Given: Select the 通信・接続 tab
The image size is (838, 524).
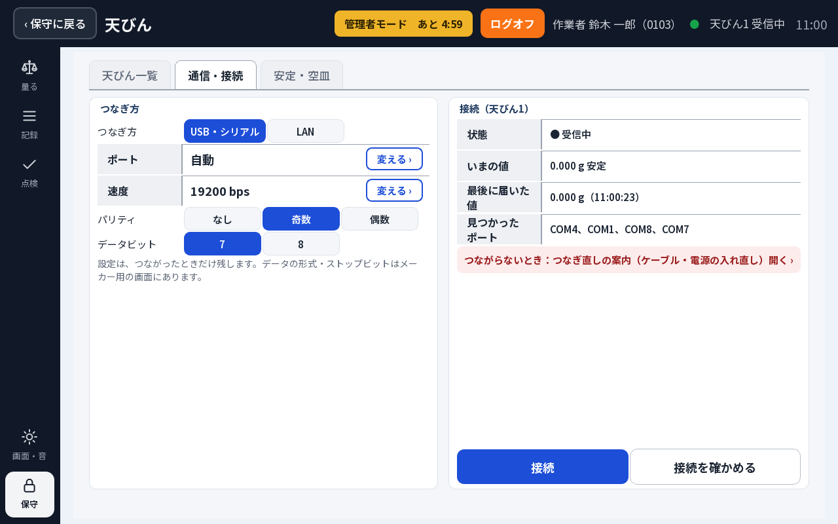Looking at the screenshot, I should pyautogui.click(x=215, y=75).
